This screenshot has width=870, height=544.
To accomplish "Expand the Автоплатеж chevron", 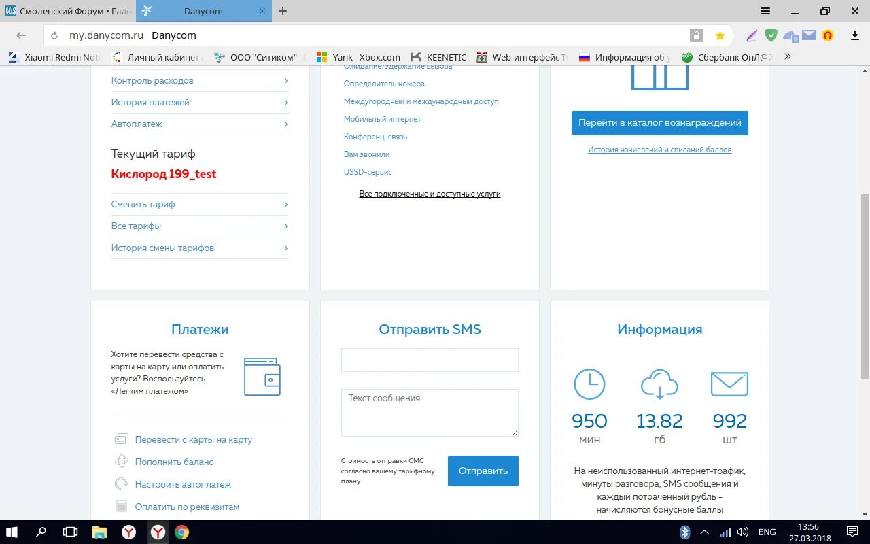I will (285, 124).
